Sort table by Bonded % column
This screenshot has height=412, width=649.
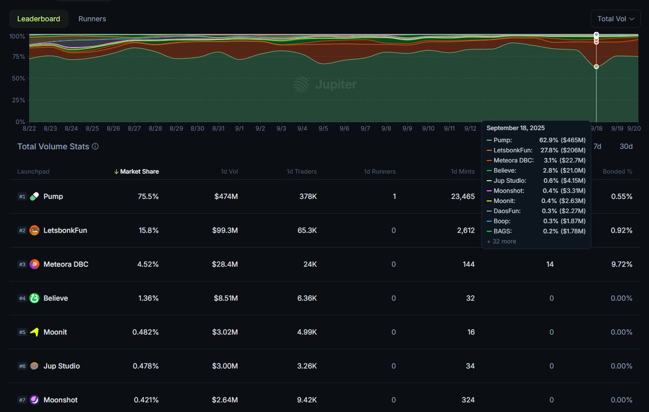click(618, 171)
